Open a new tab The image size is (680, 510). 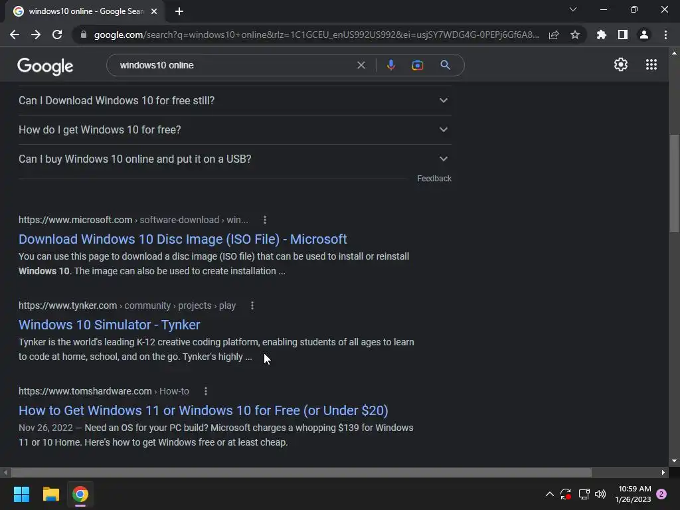(x=179, y=11)
